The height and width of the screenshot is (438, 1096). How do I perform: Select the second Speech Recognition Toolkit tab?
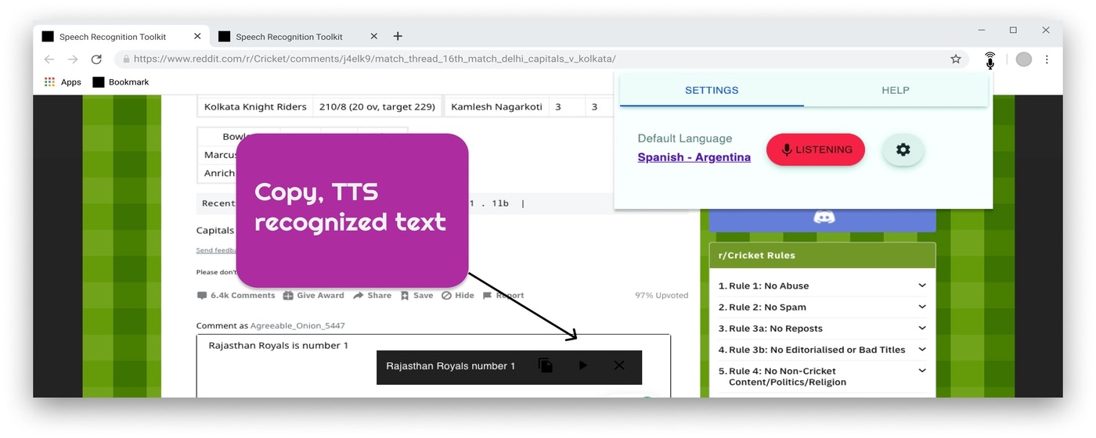click(x=297, y=36)
